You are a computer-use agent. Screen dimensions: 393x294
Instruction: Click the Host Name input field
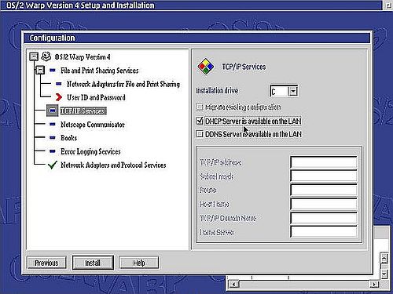(324, 204)
